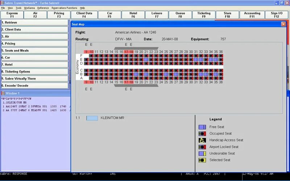The image size is (290, 181).
Task: Close the Seat Map dialog
Action: [x=283, y=24]
